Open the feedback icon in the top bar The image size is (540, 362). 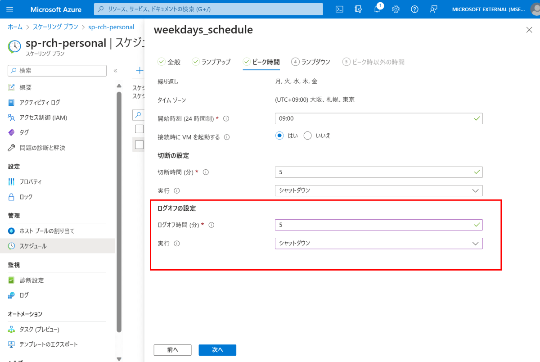pyautogui.click(x=434, y=9)
